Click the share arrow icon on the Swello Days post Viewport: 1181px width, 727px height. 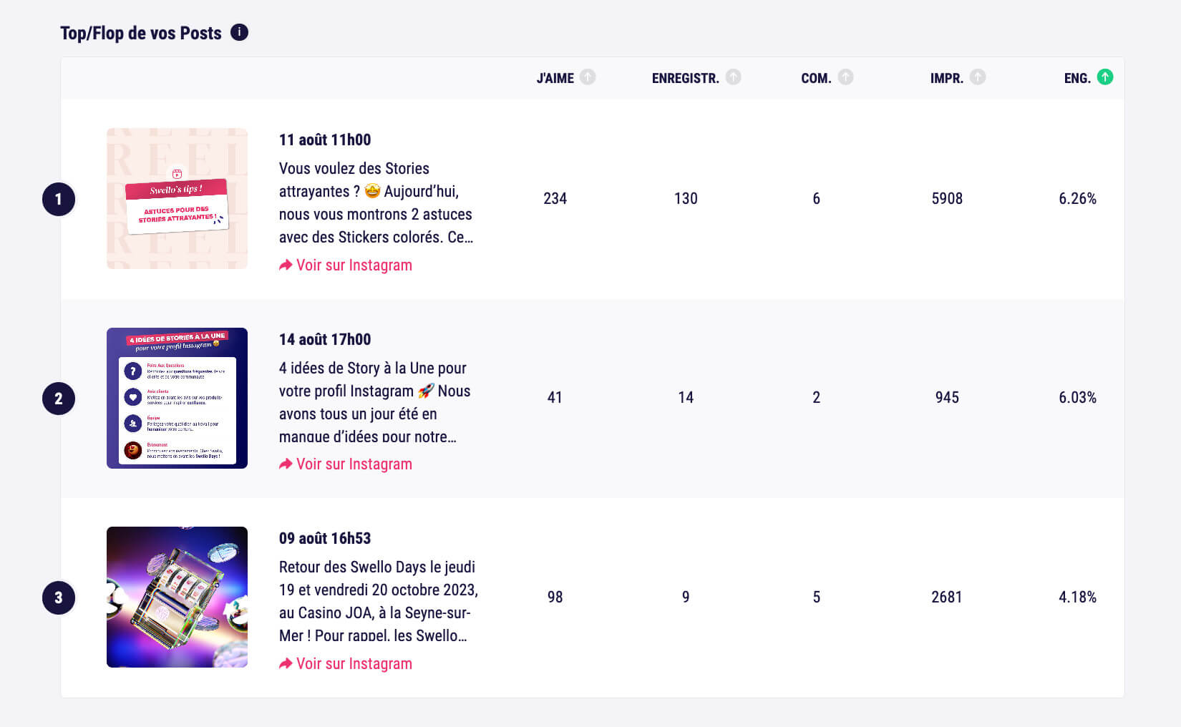click(286, 663)
